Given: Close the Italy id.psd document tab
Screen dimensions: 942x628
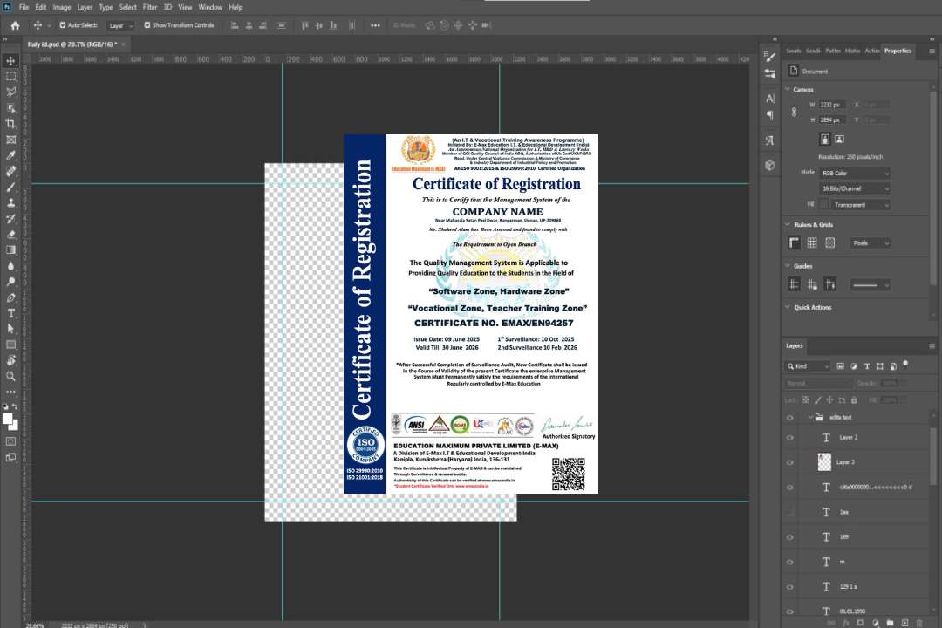Looking at the screenshot, I should click(123, 44).
